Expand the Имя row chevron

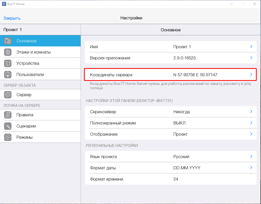251,47
